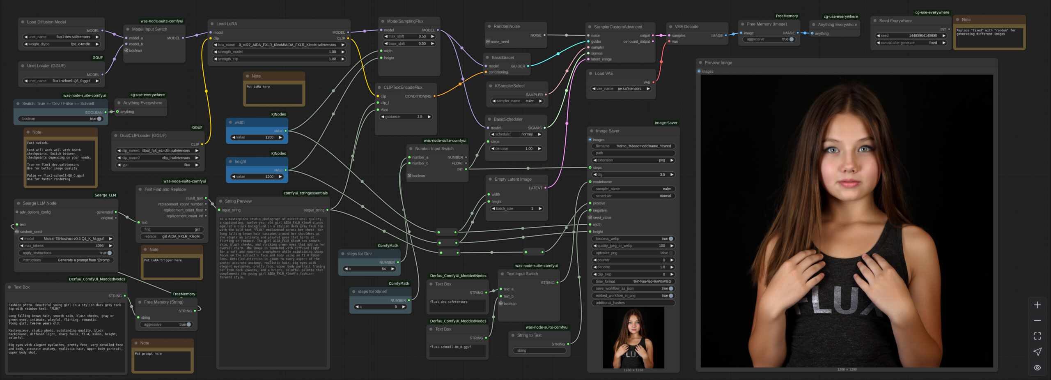The height and width of the screenshot is (380, 1051).
Task: Increase batch_size in Empty Latent Image
Action: [x=540, y=209]
